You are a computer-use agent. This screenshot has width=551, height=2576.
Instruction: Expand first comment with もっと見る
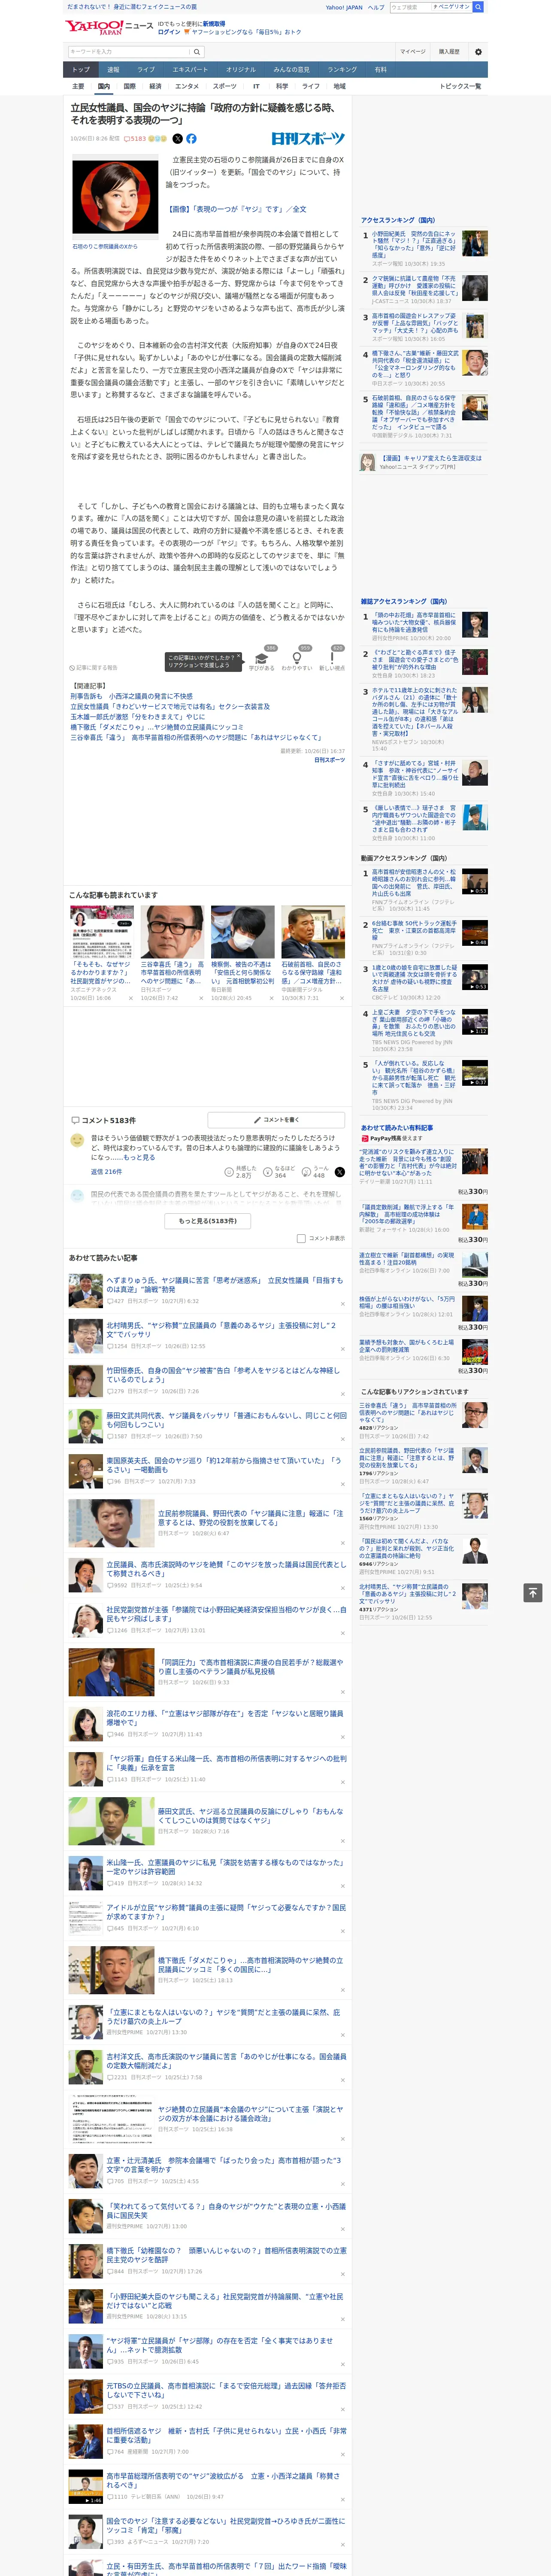pos(139,1157)
